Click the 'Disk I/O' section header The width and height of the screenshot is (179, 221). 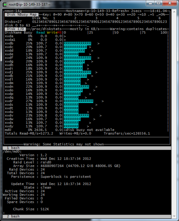point(15,29)
